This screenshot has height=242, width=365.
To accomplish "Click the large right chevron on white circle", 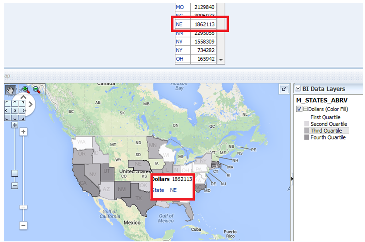I will [30, 104].
